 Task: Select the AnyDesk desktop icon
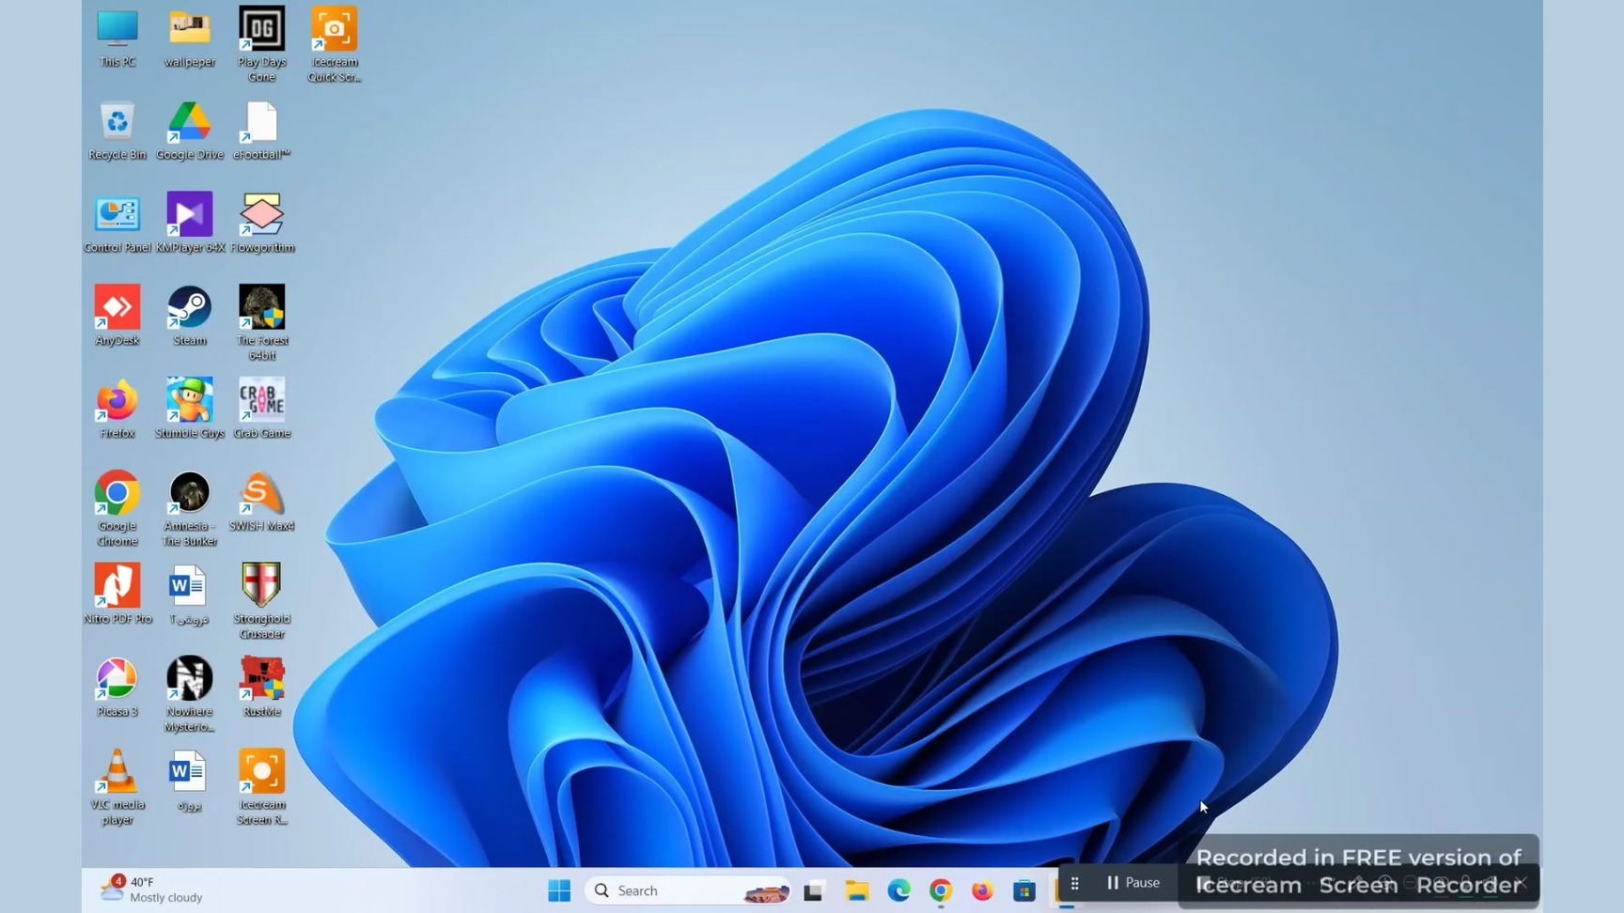coord(117,308)
